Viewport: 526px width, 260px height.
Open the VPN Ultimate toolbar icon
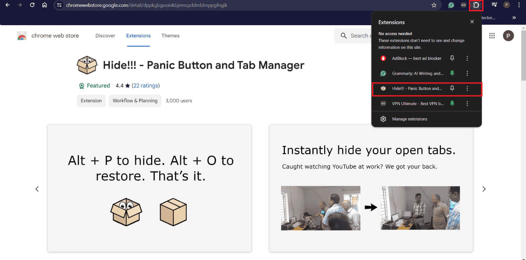[463, 5]
